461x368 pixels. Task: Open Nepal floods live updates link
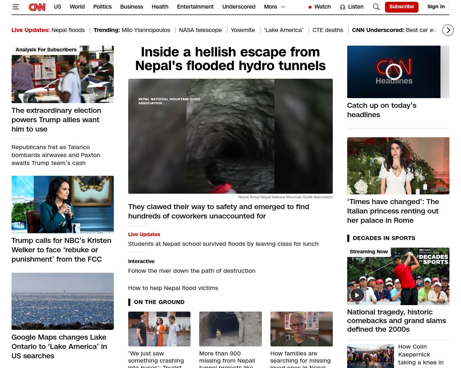68,30
